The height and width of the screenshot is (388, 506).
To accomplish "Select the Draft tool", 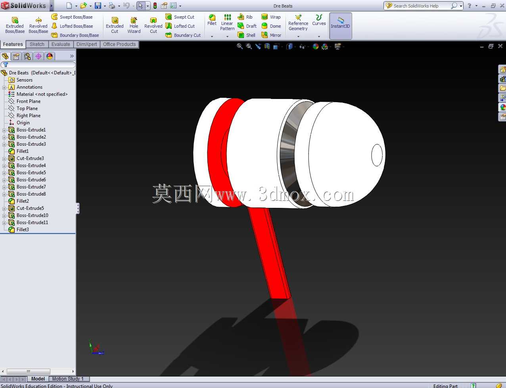I will [247, 26].
